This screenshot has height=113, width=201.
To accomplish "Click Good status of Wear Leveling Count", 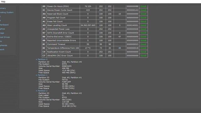I will coord(143,25).
